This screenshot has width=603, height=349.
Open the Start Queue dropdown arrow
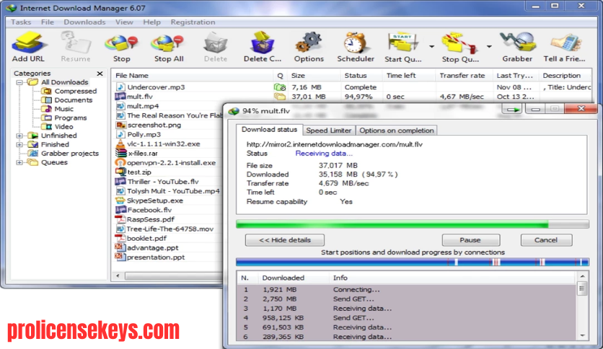(x=431, y=46)
